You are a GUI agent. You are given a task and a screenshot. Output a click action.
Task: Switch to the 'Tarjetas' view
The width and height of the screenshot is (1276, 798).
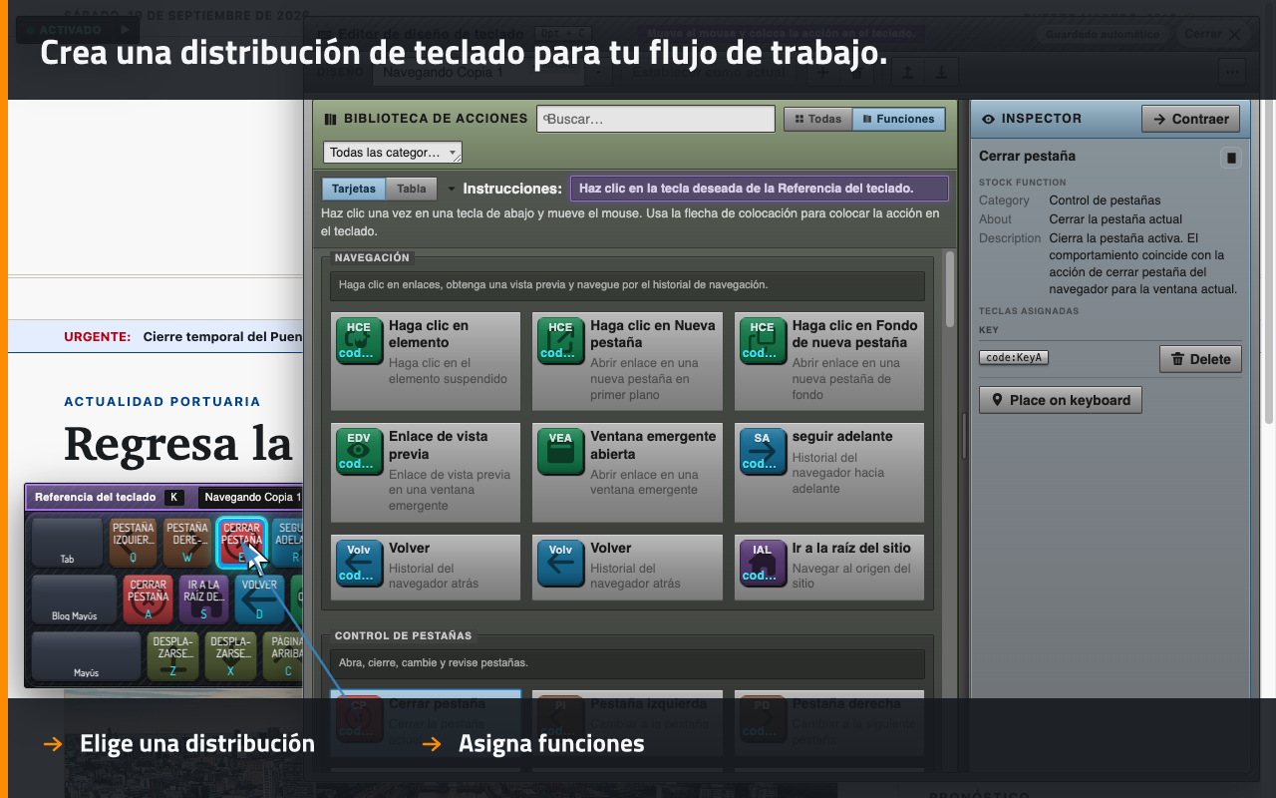click(354, 189)
